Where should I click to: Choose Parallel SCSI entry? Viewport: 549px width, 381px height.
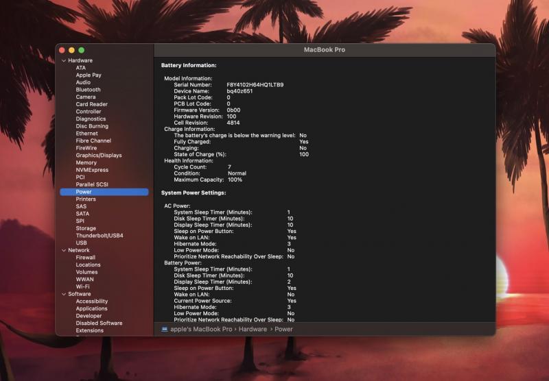(92, 184)
